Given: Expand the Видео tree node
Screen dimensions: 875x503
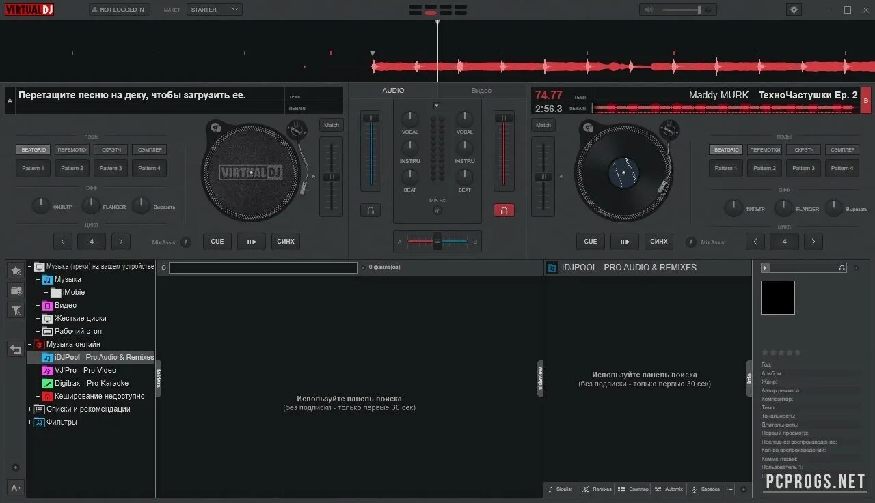Looking at the screenshot, I should coord(38,306).
